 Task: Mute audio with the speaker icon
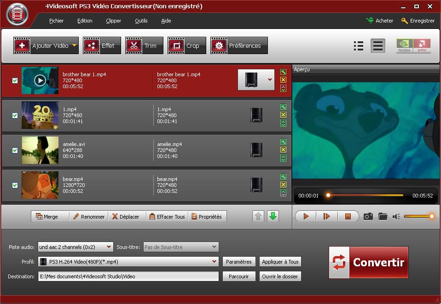pos(396,216)
